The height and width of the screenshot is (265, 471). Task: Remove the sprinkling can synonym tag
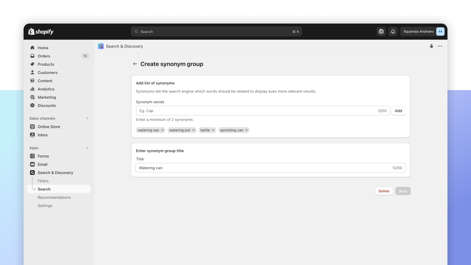(x=247, y=130)
